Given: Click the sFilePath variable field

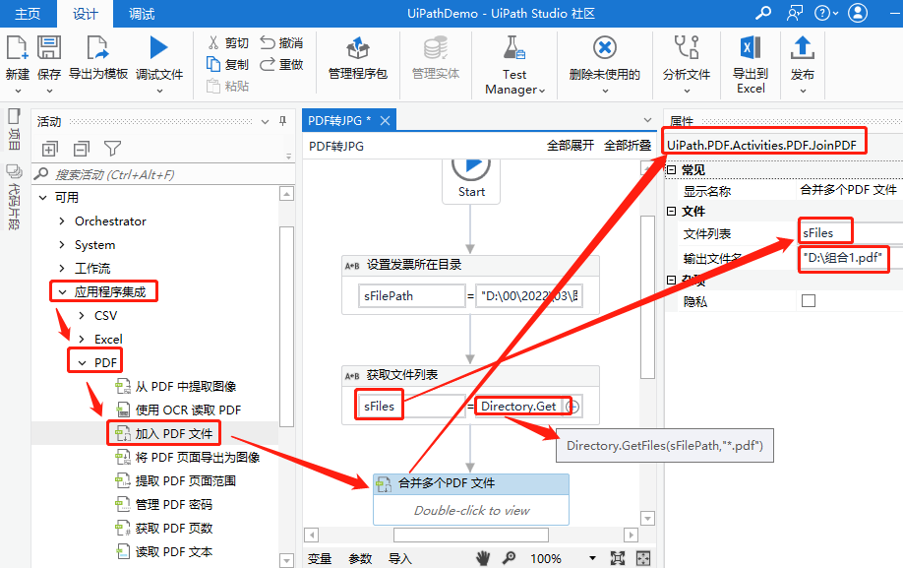Looking at the screenshot, I should 411,296.
